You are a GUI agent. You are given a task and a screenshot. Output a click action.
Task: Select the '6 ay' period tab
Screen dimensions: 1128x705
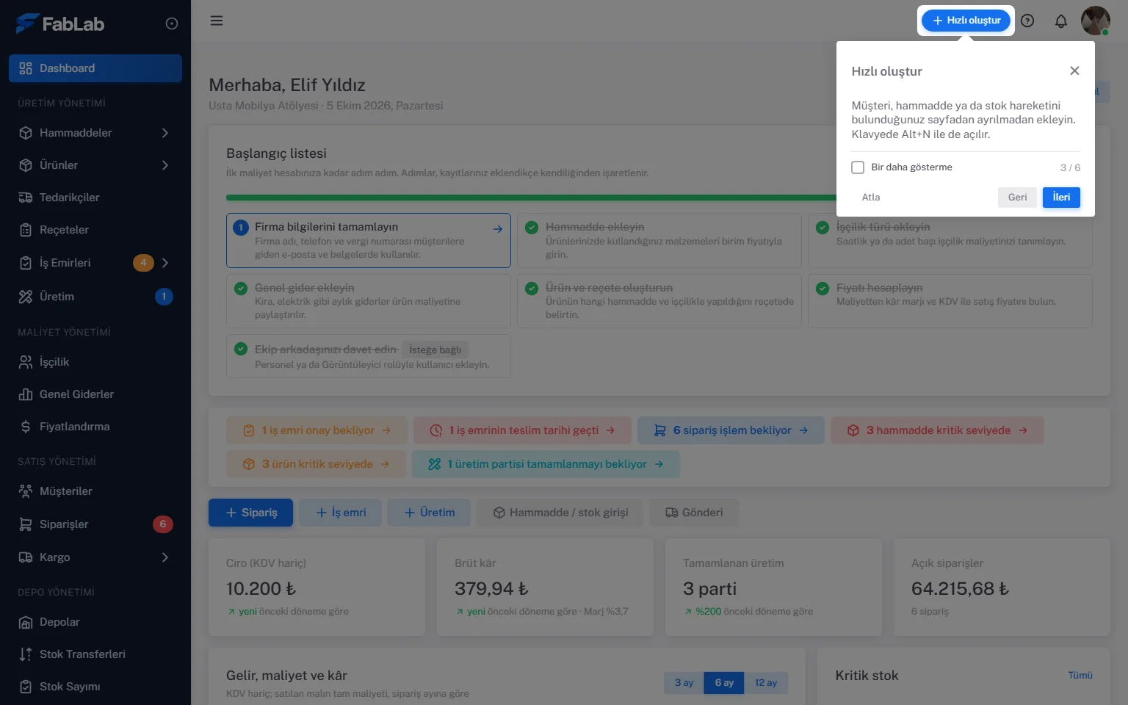[x=724, y=683]
